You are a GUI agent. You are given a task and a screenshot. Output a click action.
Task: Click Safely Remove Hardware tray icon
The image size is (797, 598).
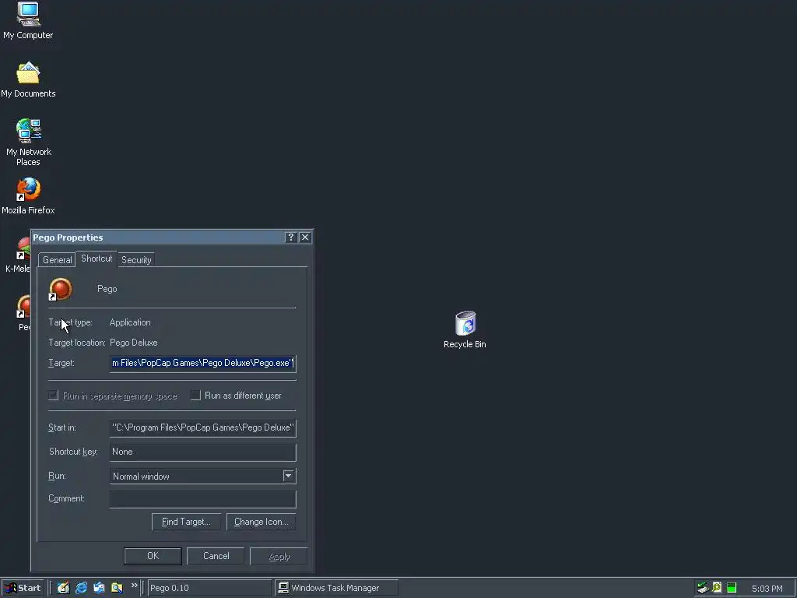click(703, 588)
